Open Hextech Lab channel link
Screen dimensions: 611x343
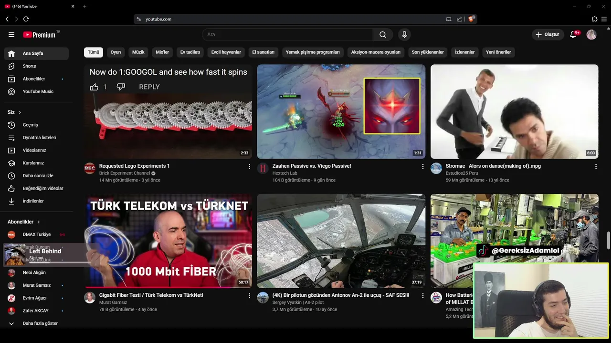point(285,173)
